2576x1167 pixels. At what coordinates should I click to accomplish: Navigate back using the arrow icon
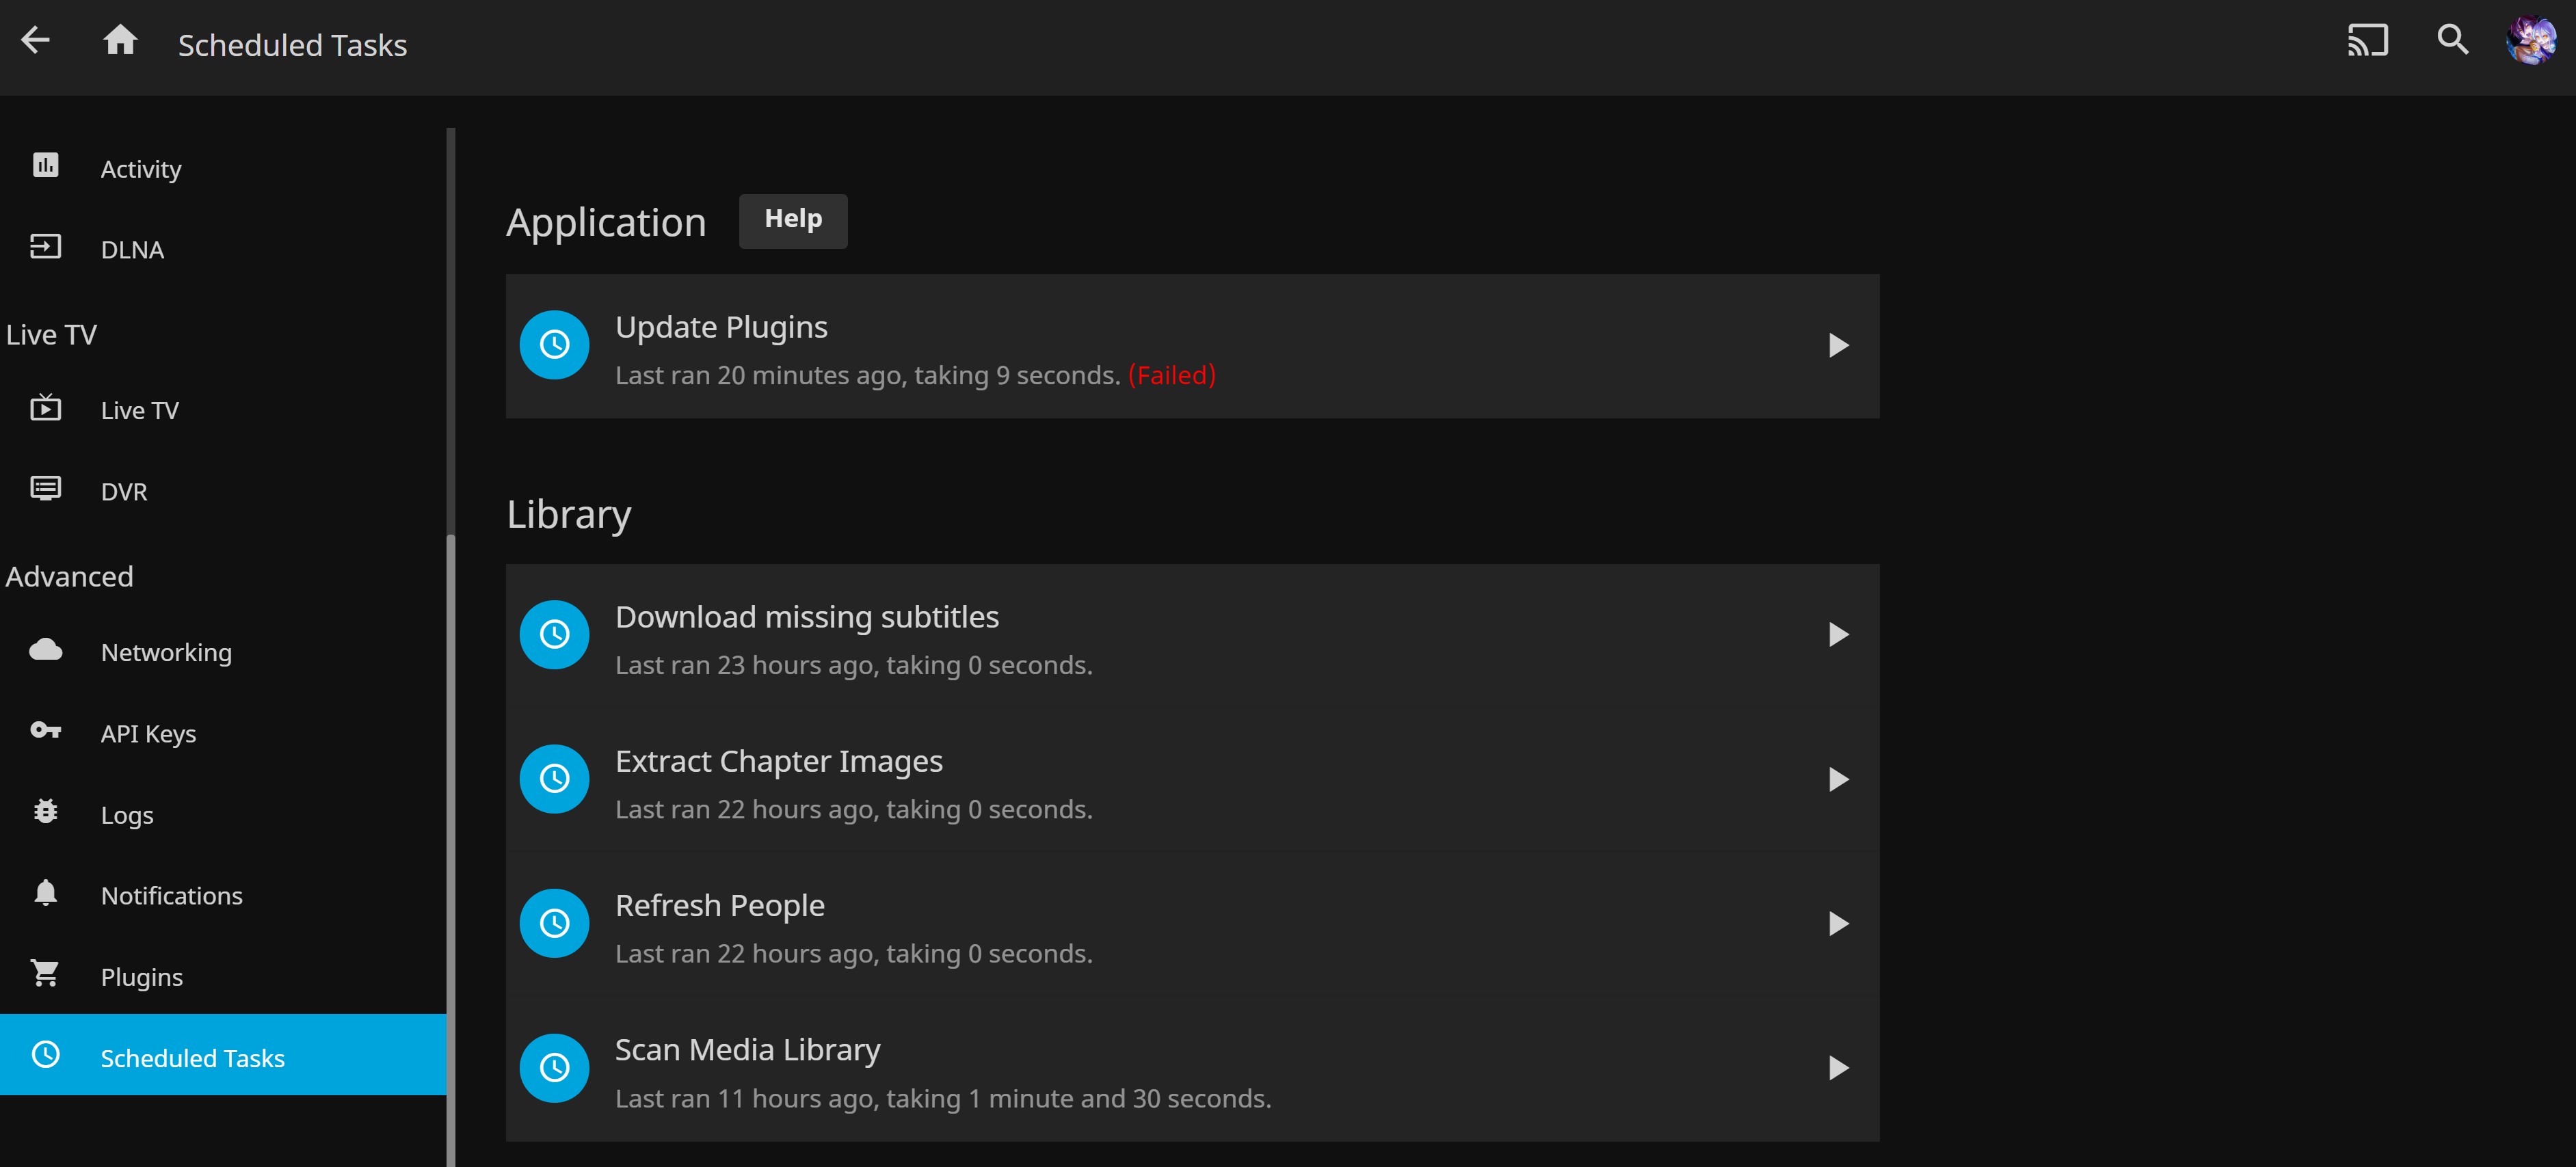pos(37,40)
